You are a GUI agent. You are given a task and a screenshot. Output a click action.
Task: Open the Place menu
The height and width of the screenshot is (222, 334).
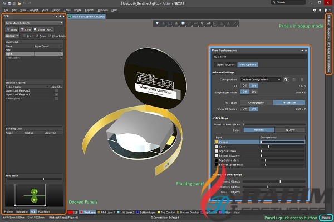coord(45,10)
